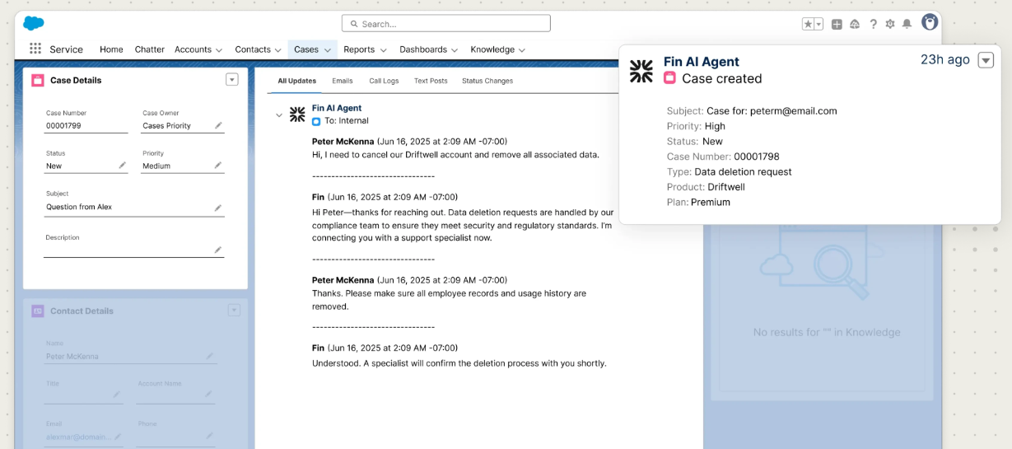Select the Status Changes tab
1012x449 pixels.
point(487,81)
